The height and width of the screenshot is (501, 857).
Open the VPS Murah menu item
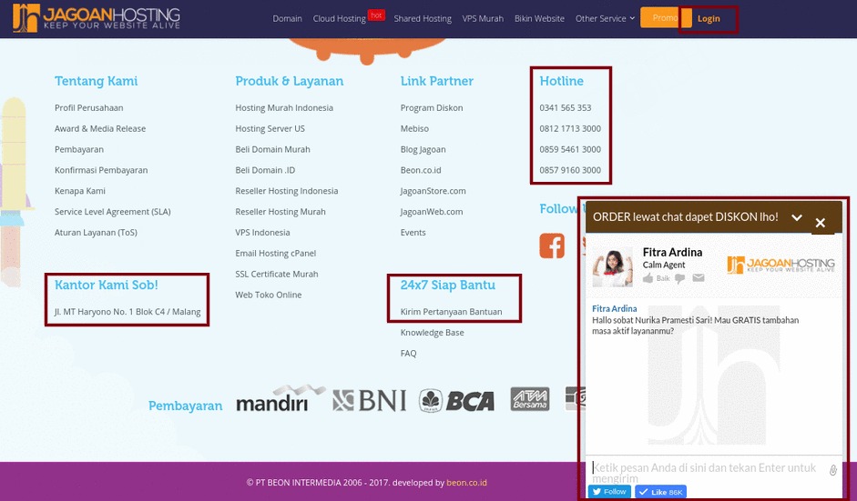[483, 18]
